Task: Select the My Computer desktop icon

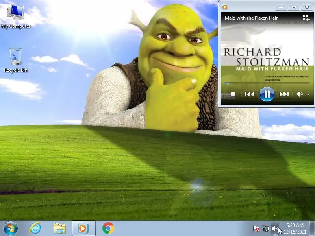Action: 16,17
